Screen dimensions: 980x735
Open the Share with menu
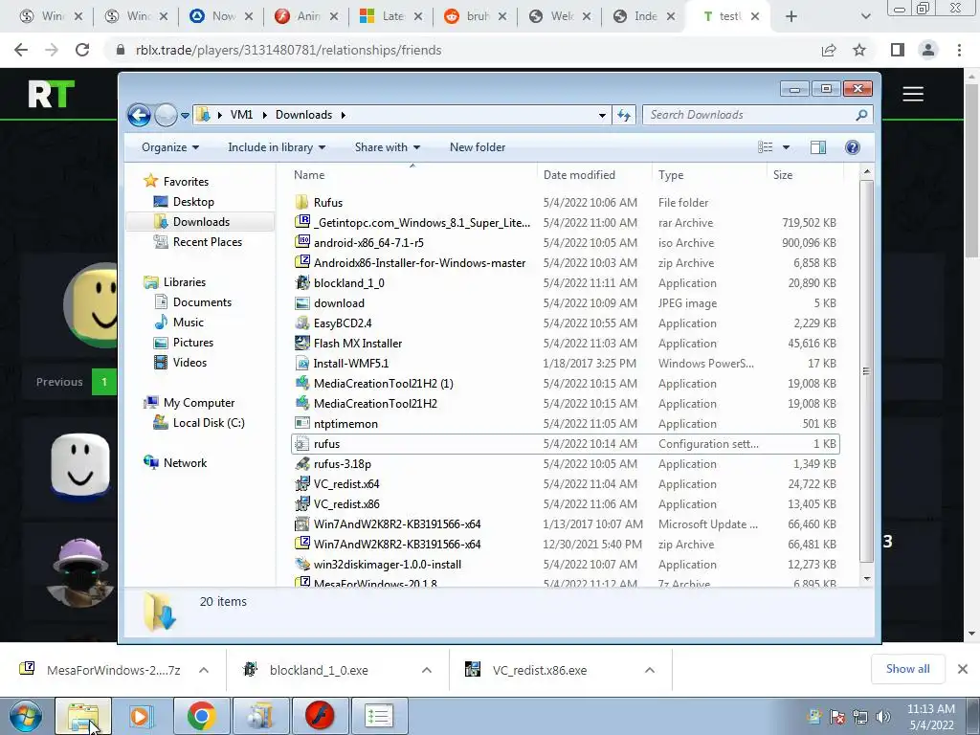click(x=387, y=147)
